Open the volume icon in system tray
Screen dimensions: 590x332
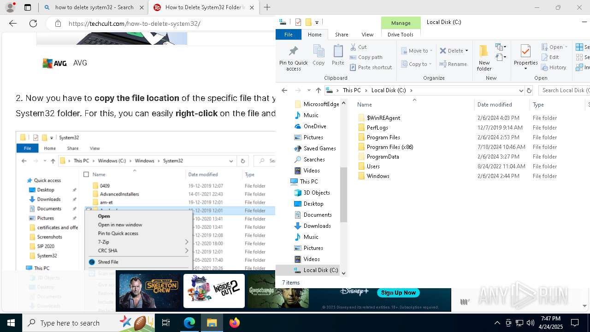[x=530, y=323]
